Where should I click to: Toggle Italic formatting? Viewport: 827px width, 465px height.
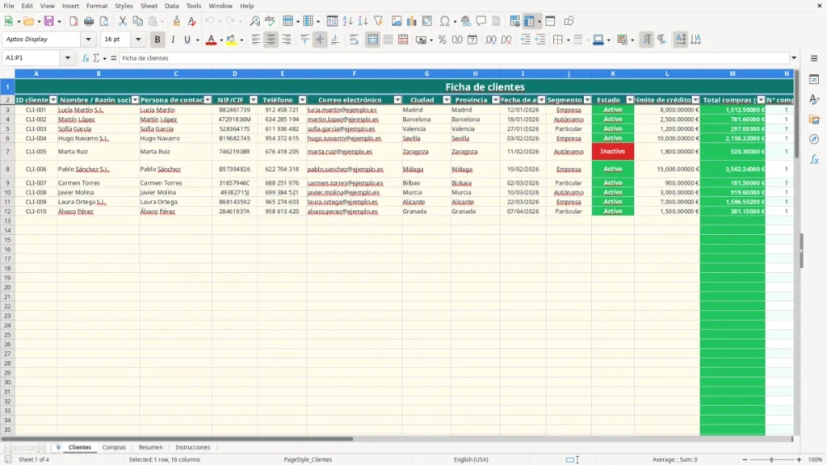[173, 40]
